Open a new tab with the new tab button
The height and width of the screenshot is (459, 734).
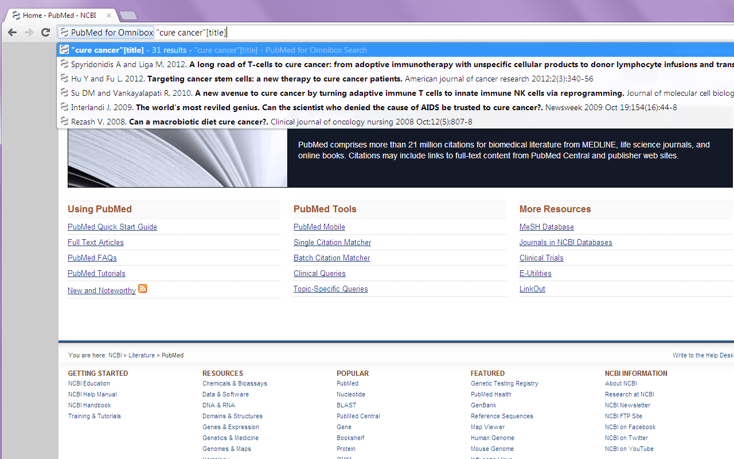tap(128, 15)
